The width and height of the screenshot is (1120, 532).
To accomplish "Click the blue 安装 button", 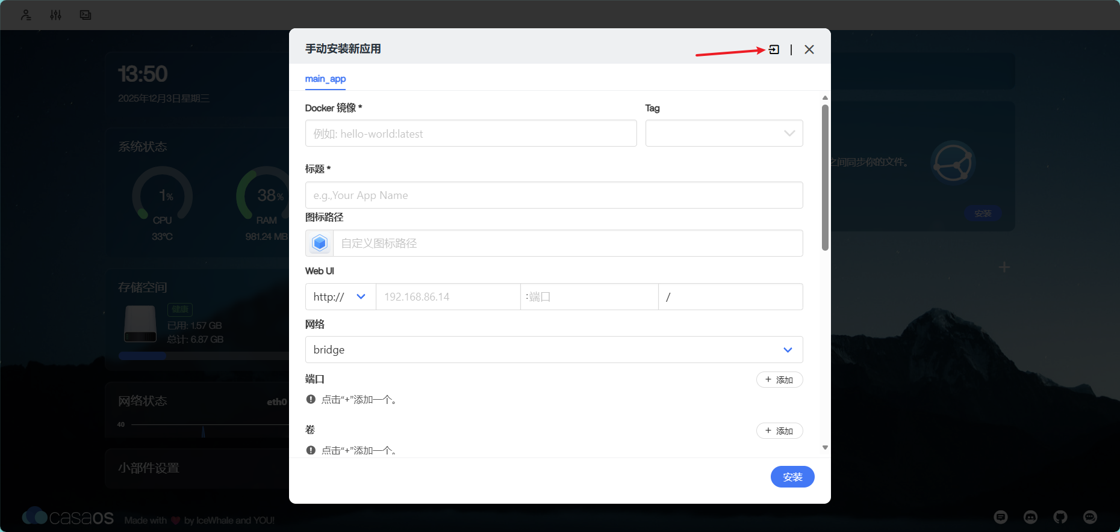I will tap(792, 477).
